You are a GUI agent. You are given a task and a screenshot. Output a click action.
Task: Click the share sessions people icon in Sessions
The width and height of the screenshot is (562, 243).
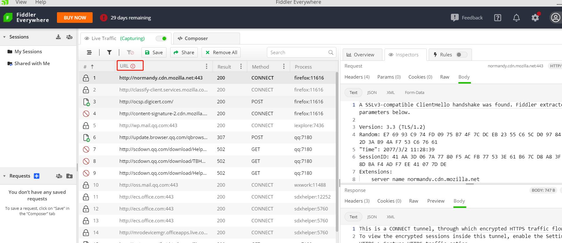(69, 37)
